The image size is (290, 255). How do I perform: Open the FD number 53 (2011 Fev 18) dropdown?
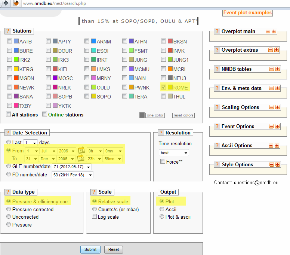point(72,175)
